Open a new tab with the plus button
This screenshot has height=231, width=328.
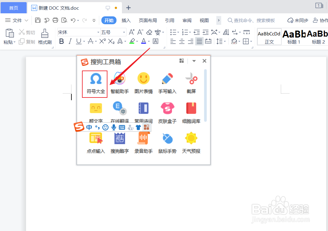pyautogui.click(x=128, y=8)
